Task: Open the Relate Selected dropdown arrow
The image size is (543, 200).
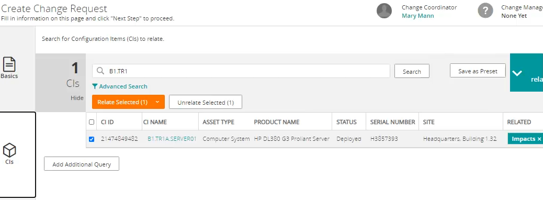Action: [157, 102]
